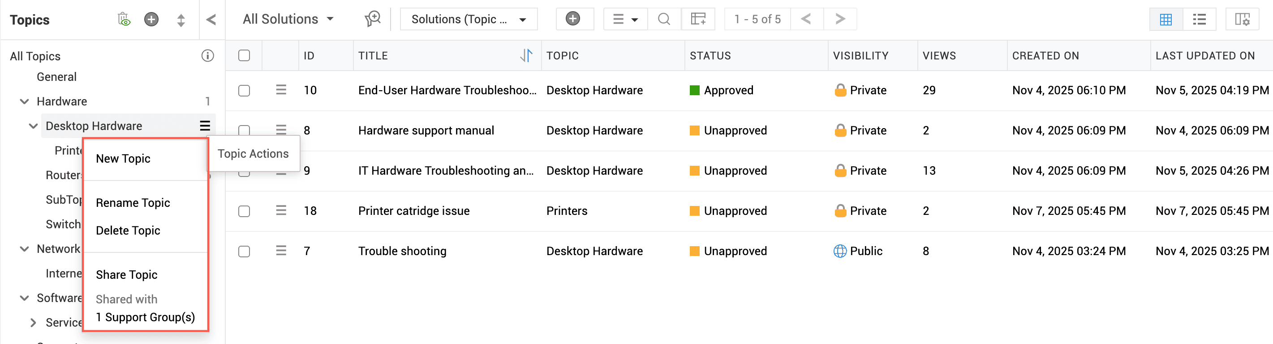Click the table add-column icon

(x=698, y=19)
